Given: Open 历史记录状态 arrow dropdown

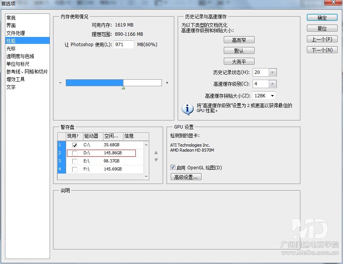Looking at the screenshot, I should [273, 72].
